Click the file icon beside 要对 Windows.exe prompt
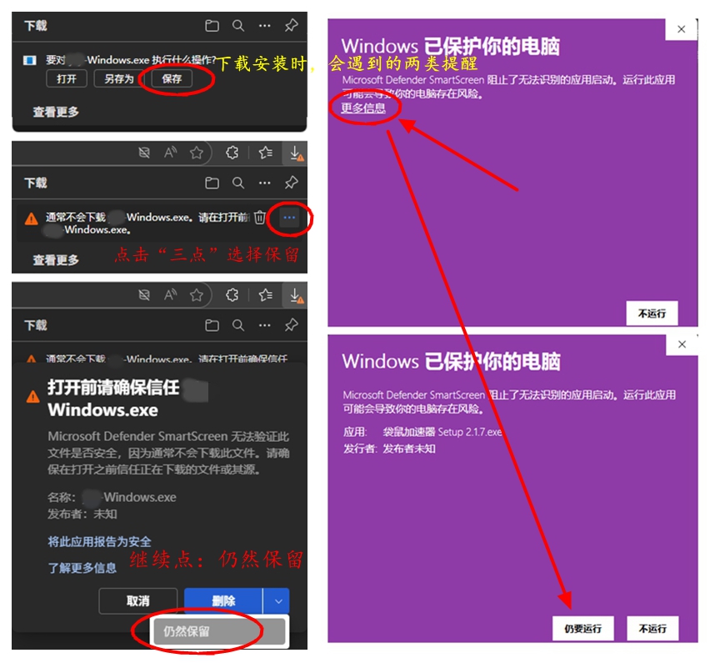Viewport: 715px width, 663px height. coord(30,60)
